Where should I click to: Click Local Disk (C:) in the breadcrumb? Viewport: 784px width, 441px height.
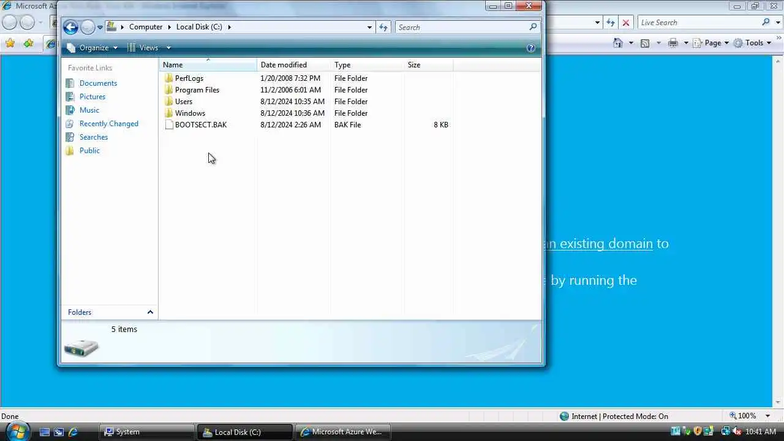tap(199, 27)
